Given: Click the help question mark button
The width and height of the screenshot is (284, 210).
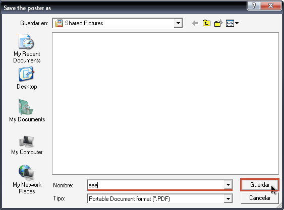Looking at the screenshot, I should pos(254,6).
